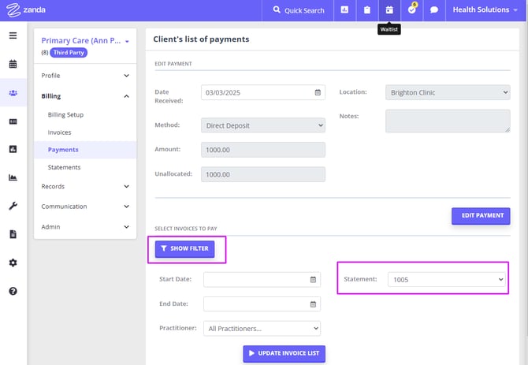Select Statements under Billing
528x365 pixels.
click(x=64, y=167)
